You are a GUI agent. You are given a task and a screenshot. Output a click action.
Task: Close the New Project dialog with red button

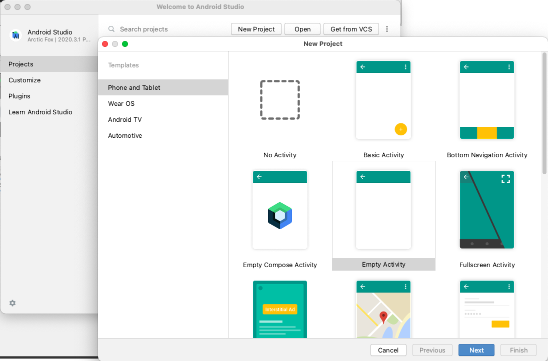coord(105,44)
